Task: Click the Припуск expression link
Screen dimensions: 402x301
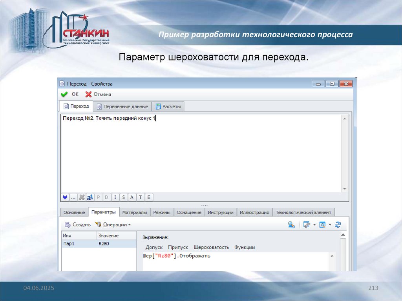Action: coord(178,247)
